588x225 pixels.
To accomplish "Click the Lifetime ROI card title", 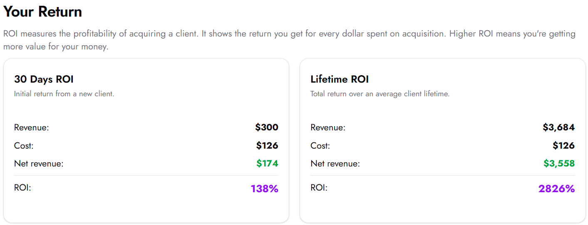I will pos(340,79).
